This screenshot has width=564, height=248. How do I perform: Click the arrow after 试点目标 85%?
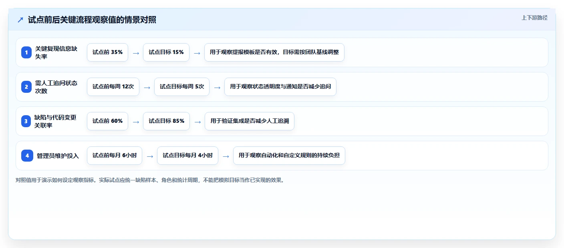coord(197,122)
